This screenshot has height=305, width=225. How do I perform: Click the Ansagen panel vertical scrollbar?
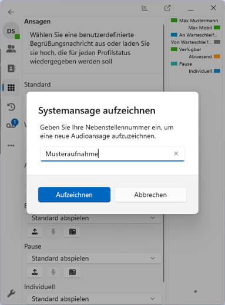(x=164, y=153)
